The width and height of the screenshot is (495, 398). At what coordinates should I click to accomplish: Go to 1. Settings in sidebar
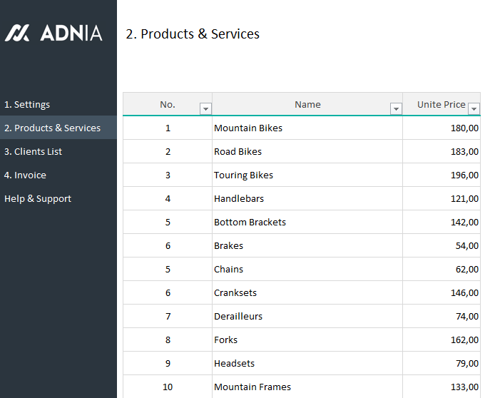27,104
